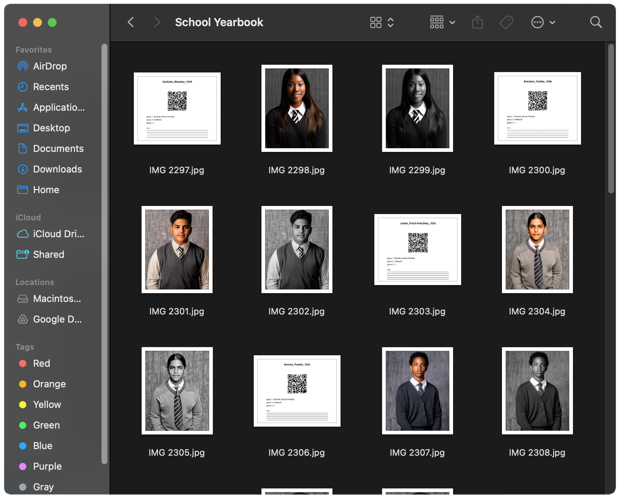Select the IMG 2300.jpg QR card thumbnail
This screenshot has height=498, width=620.
click(x=538, y=109)
